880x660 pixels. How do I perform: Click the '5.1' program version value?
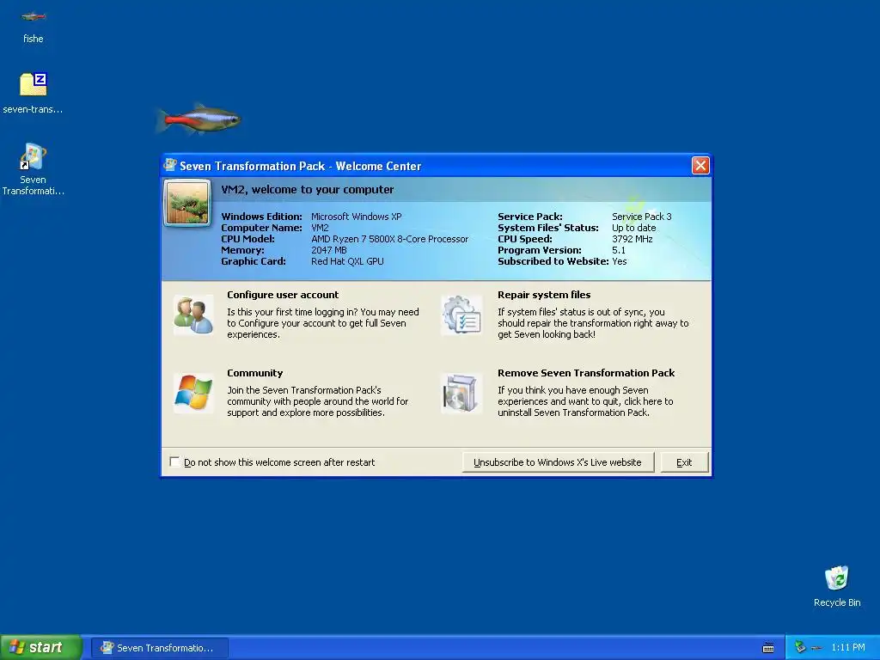click(x=619, y=250)
